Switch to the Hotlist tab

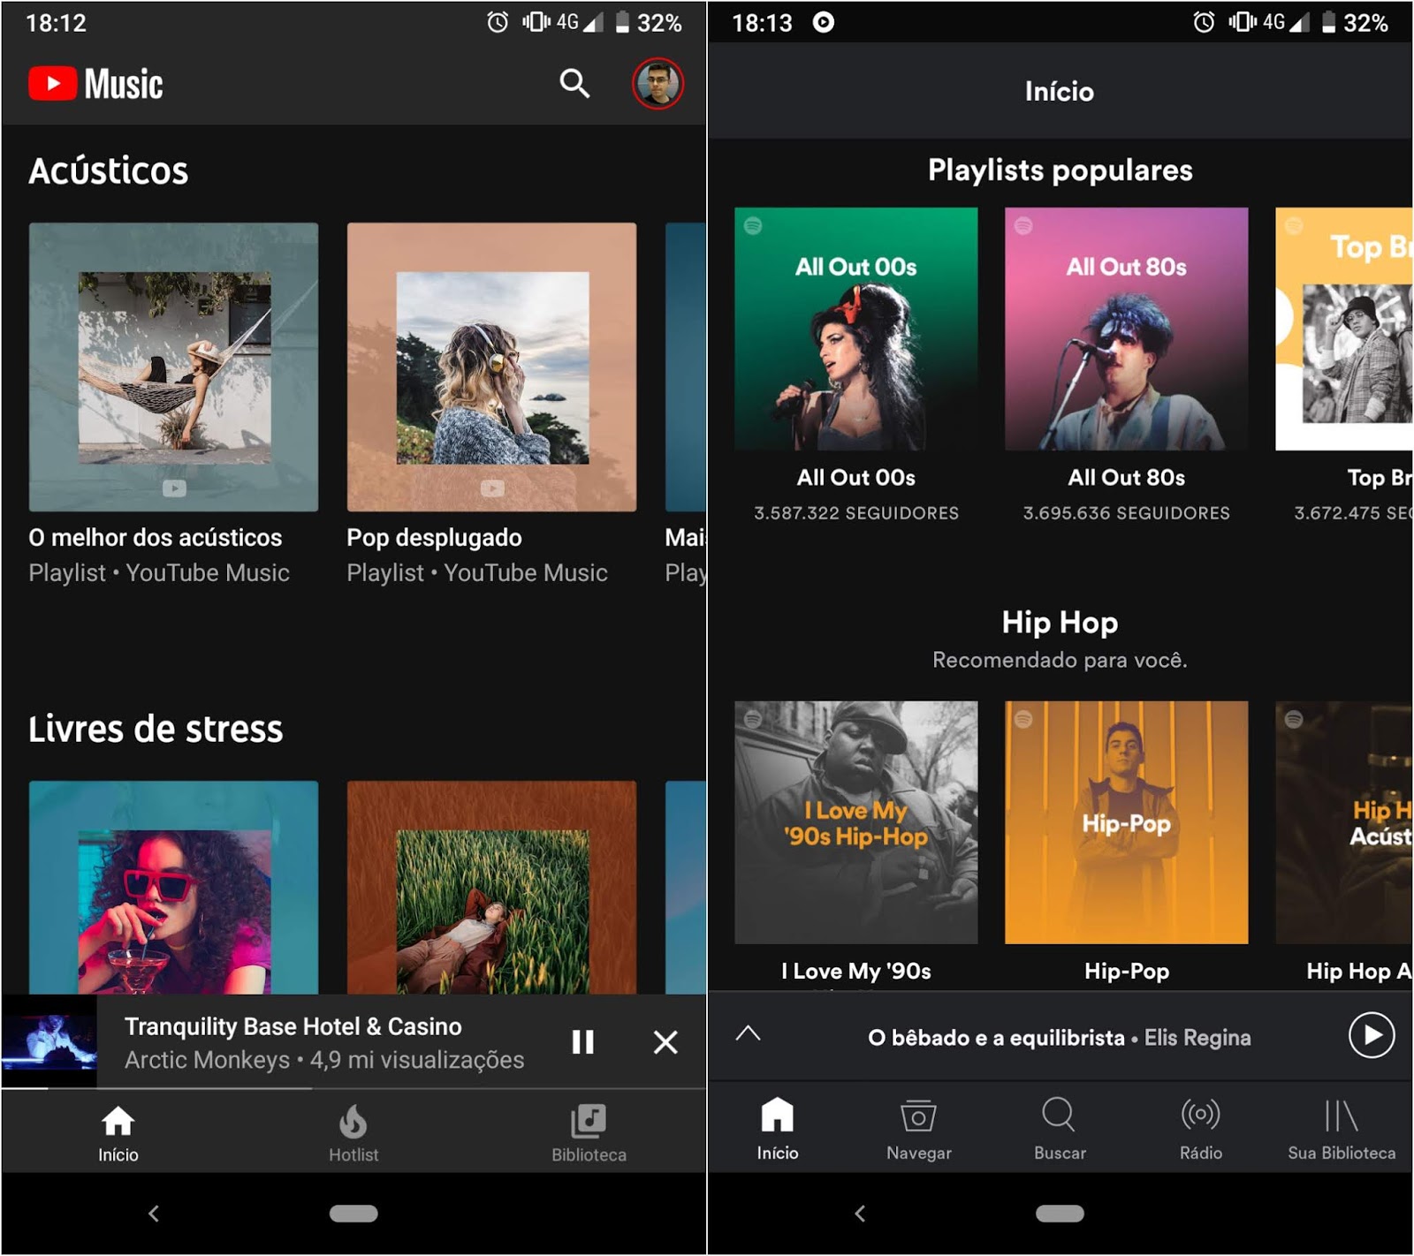pos(353,1134)
